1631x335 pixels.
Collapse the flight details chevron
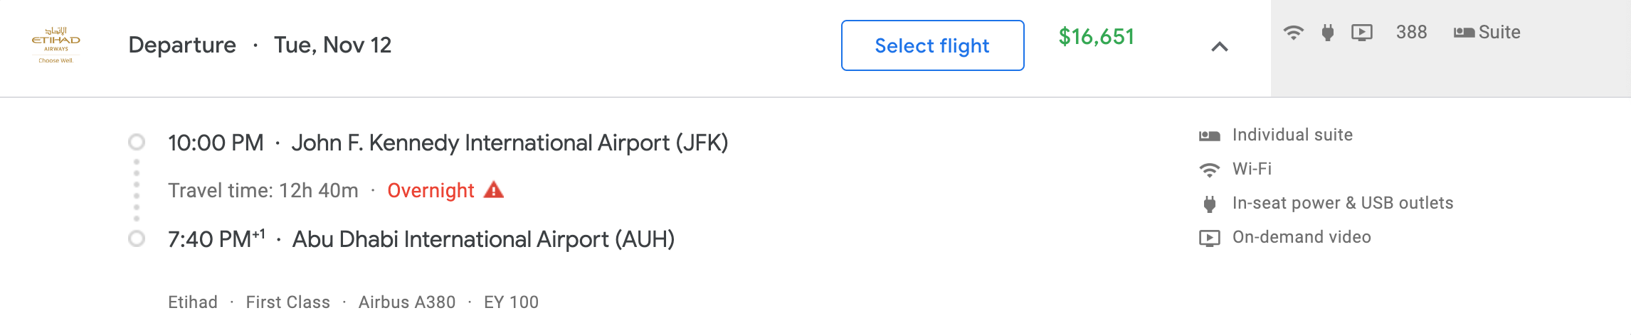coord(1220,47)
